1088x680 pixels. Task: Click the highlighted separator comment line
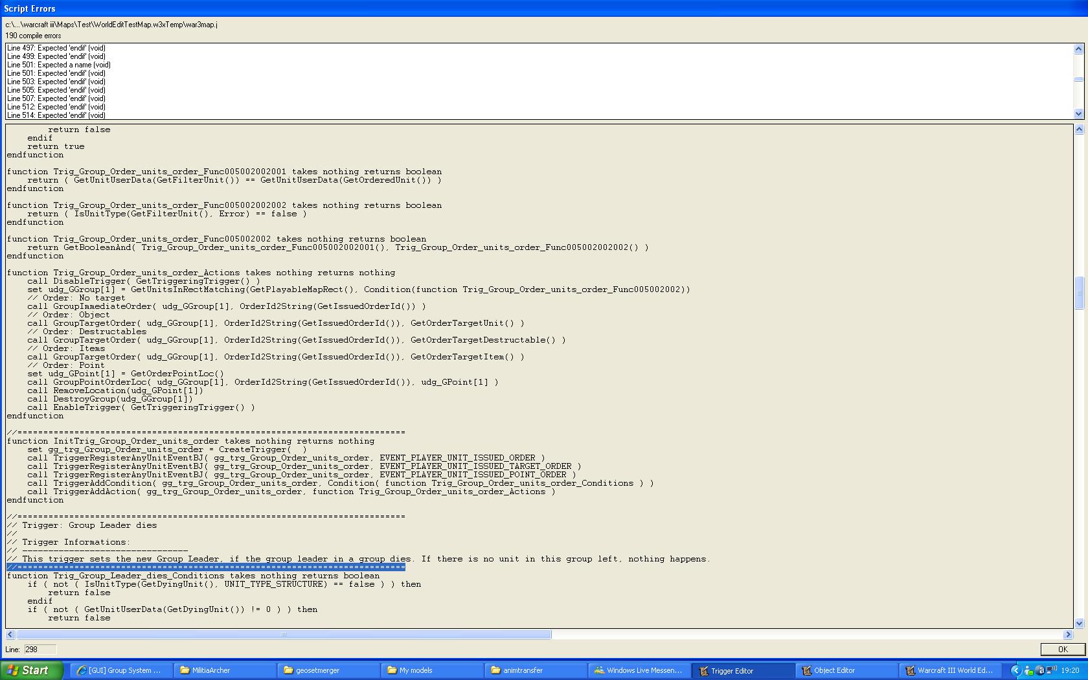206,567
